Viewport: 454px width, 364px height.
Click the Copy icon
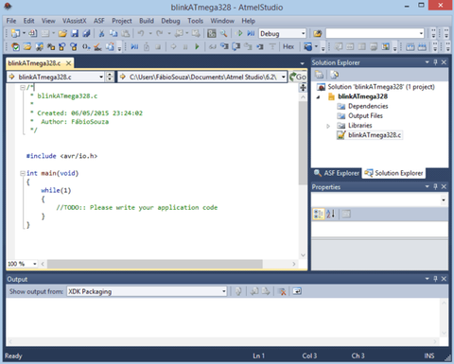coord(113,33)
